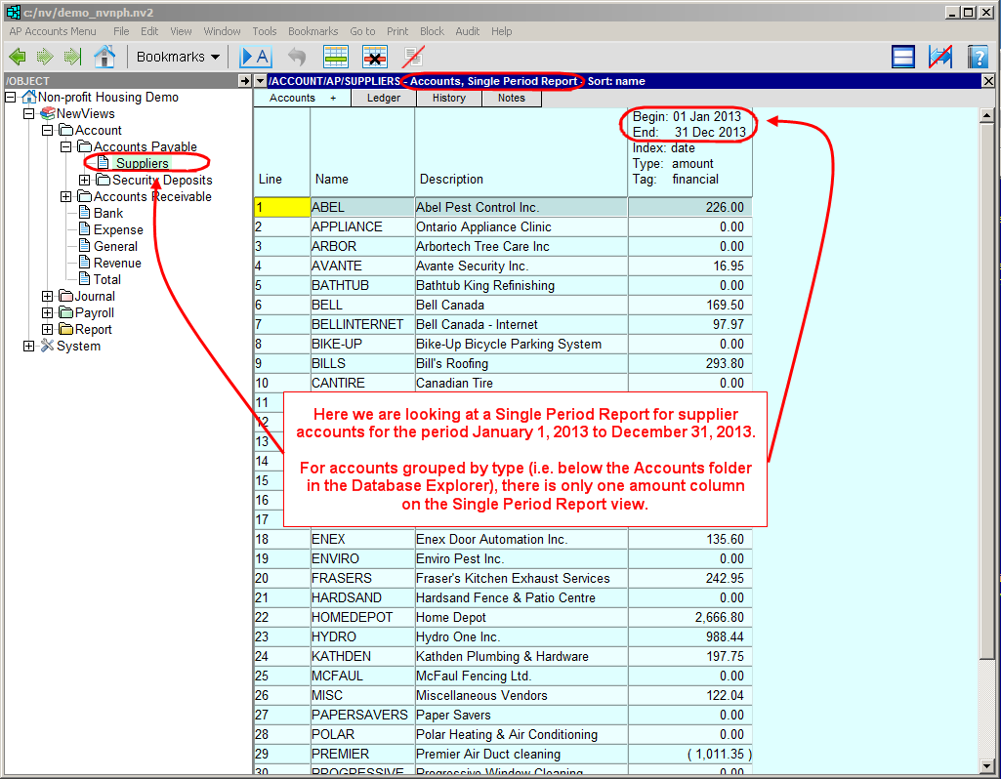Open the help book icon

coord(978,57)
